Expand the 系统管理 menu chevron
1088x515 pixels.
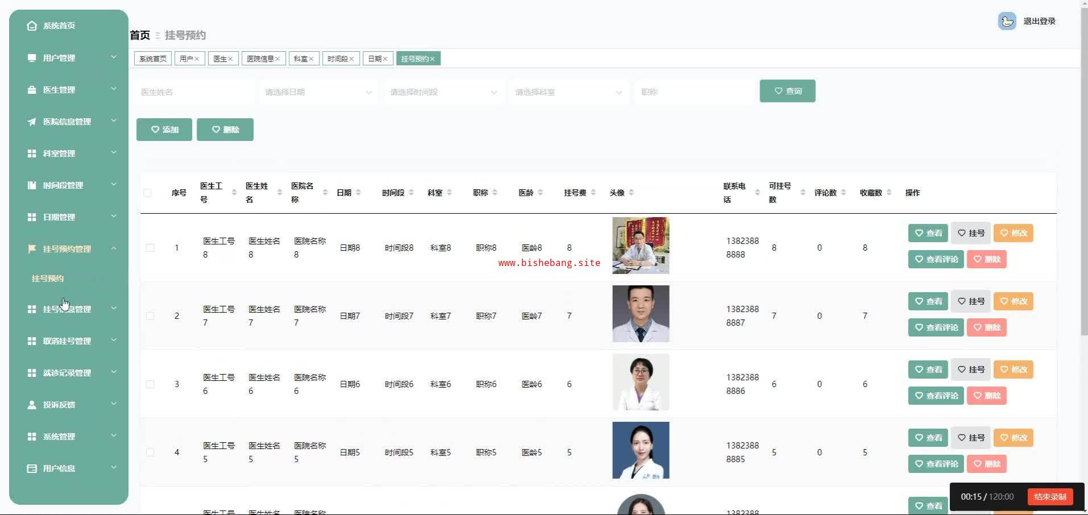tap(114, 436)
